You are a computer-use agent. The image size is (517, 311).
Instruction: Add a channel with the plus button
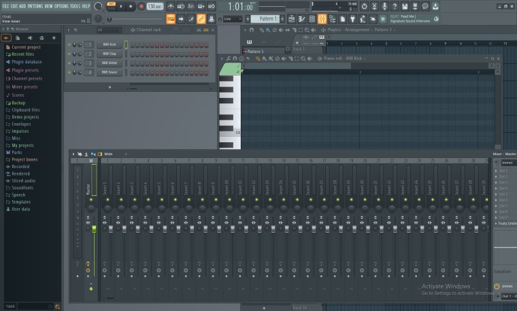pos(110,87)
